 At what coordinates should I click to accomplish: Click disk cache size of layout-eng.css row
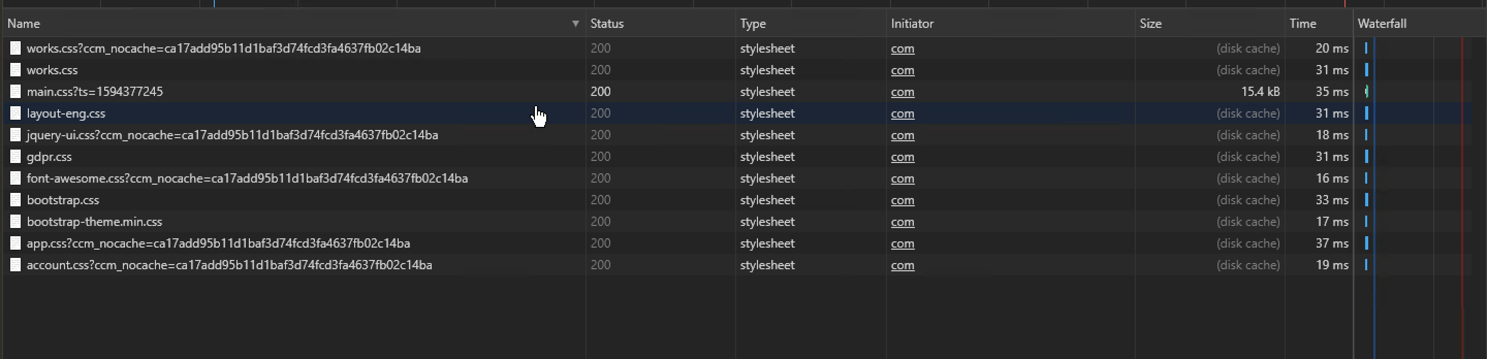tap(1248, 113)
